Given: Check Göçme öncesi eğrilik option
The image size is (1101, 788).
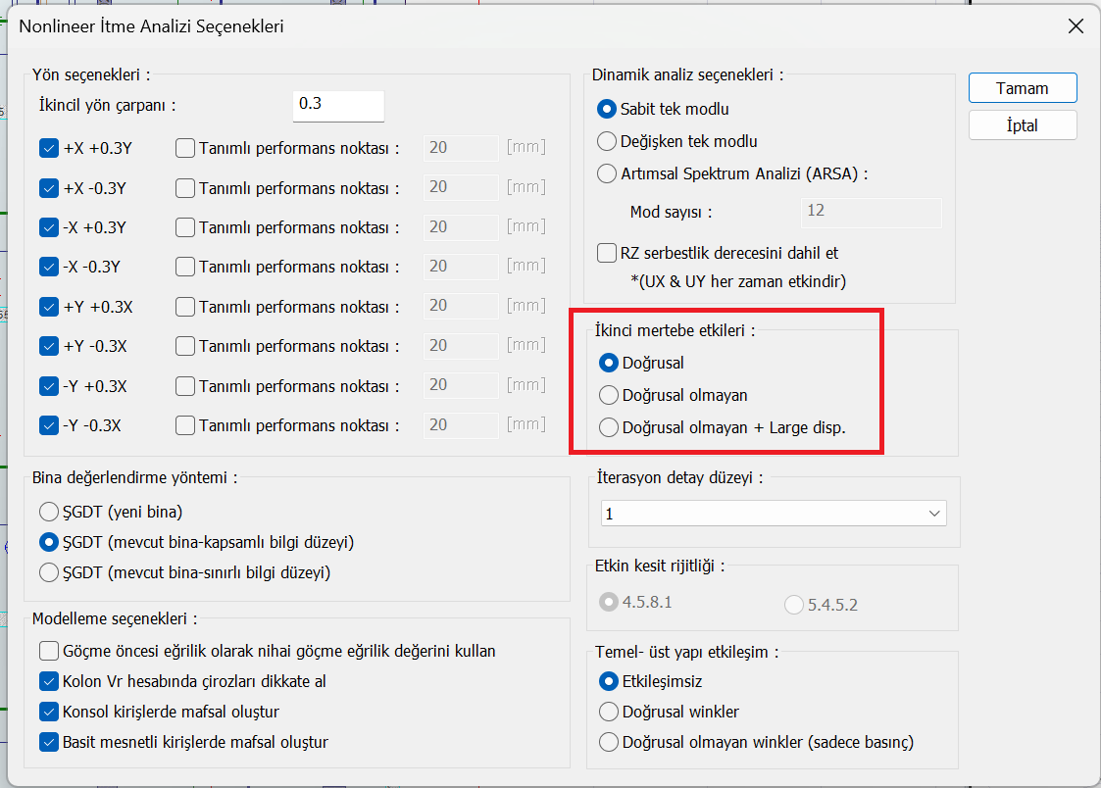Looking at the screenshot, I should [49, 651].
